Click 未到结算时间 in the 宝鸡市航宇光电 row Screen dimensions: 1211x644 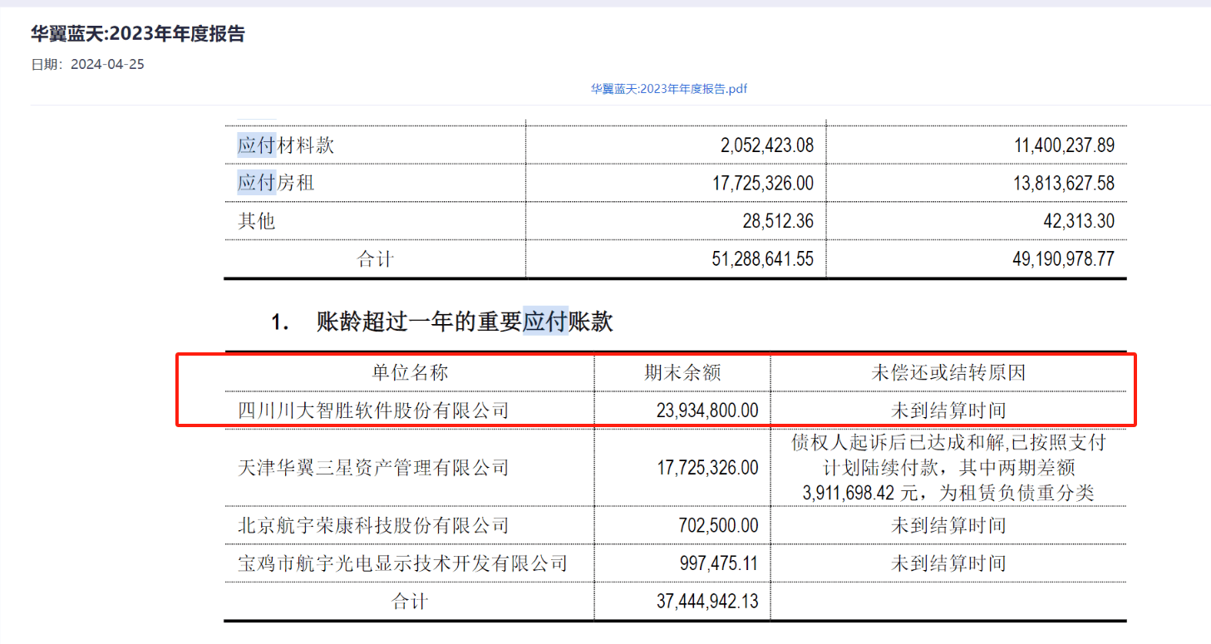coord(948,563)
